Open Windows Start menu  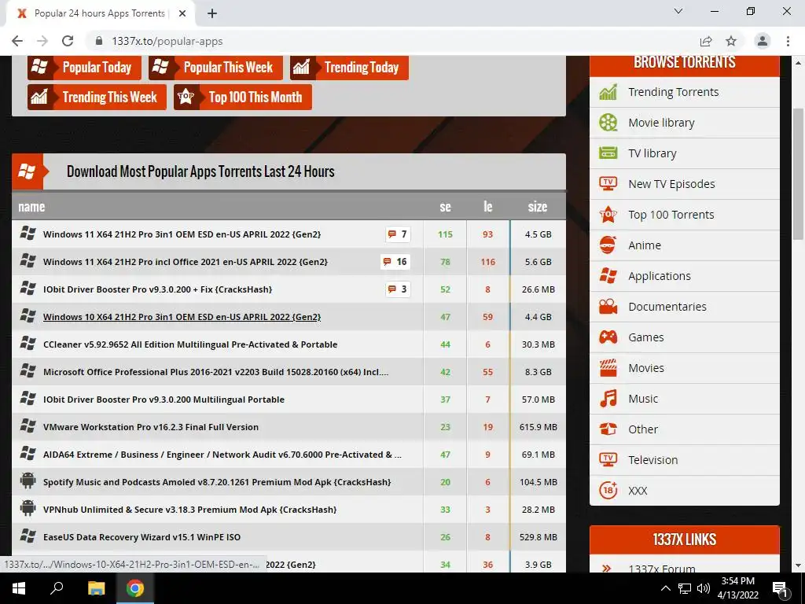(x=19, y=588)
